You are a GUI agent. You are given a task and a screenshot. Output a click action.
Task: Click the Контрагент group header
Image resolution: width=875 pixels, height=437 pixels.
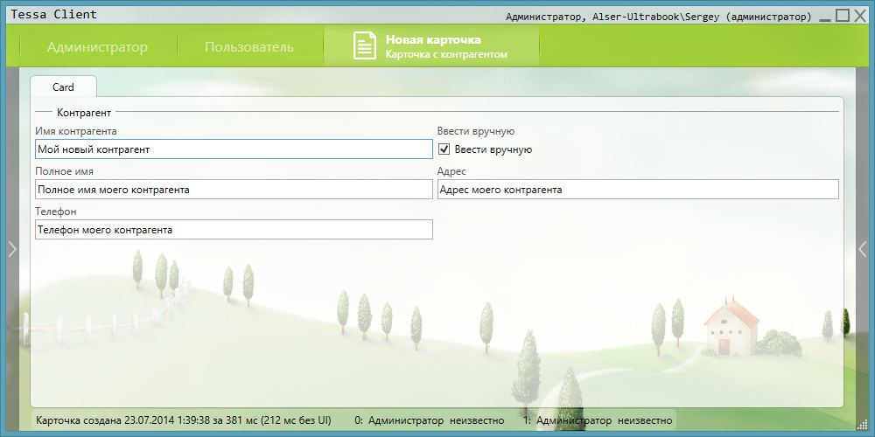83,113
